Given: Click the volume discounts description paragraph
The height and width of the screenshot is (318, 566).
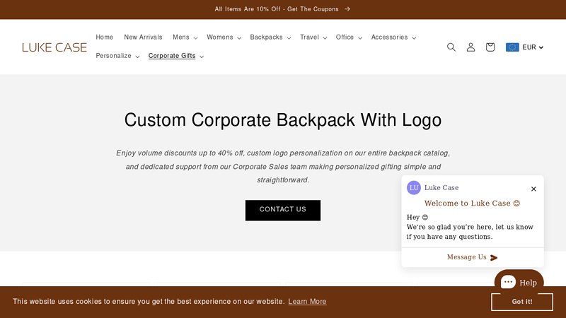Looking at the screenshot, I should (x=283, y=167).
